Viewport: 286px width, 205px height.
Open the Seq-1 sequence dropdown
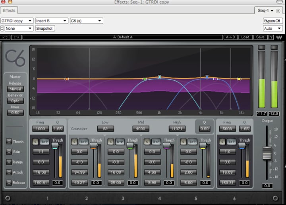click(265, 11)
